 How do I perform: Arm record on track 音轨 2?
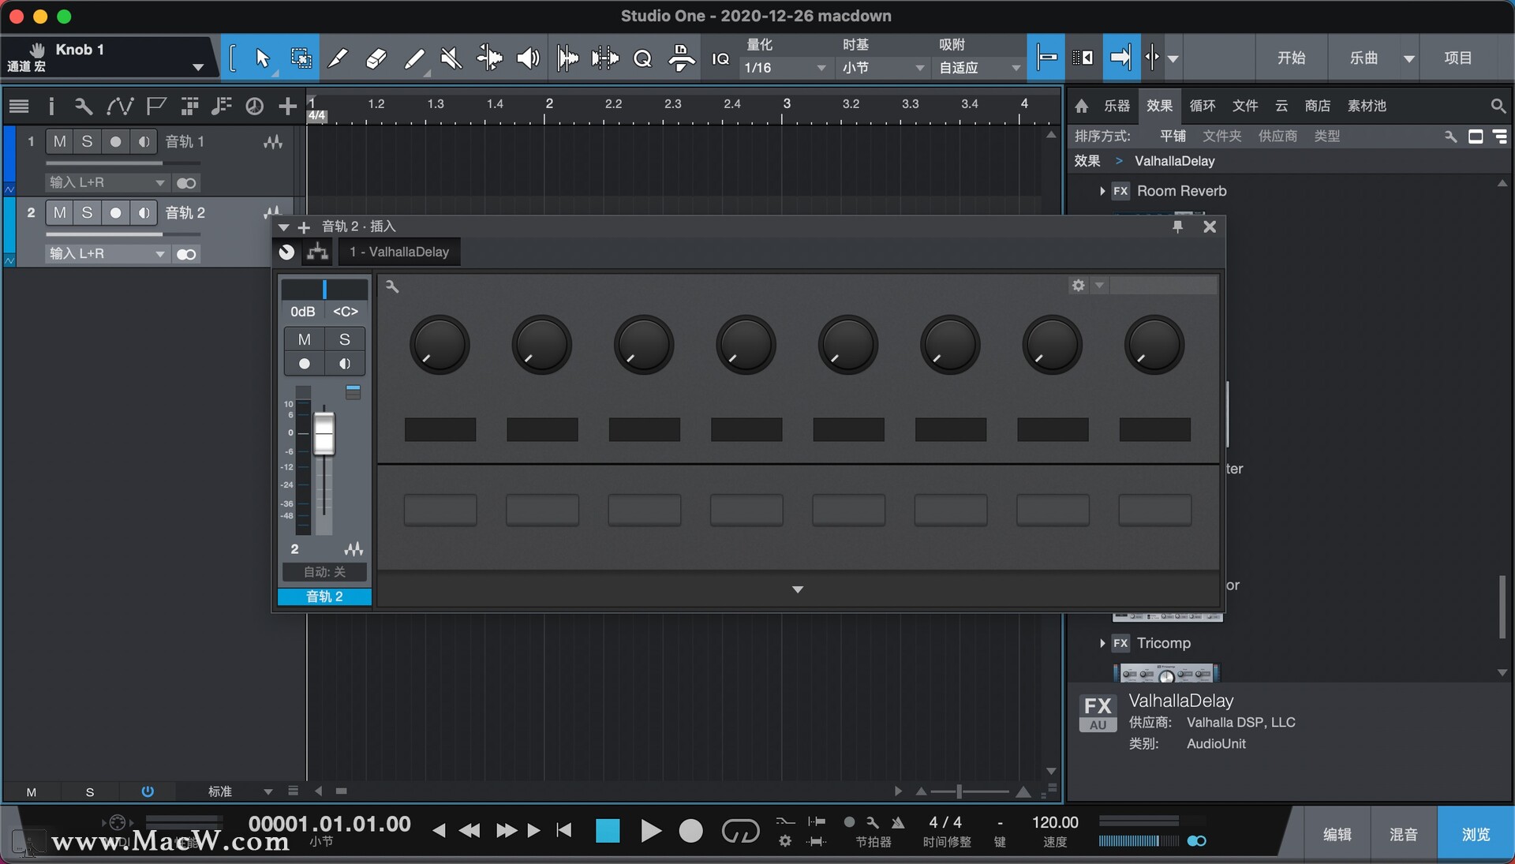[x=116, y=212]
